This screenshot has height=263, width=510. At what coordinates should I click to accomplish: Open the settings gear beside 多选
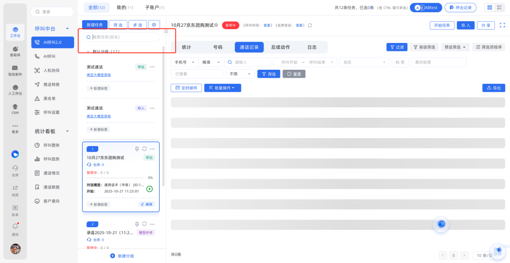tap(154, 25)
